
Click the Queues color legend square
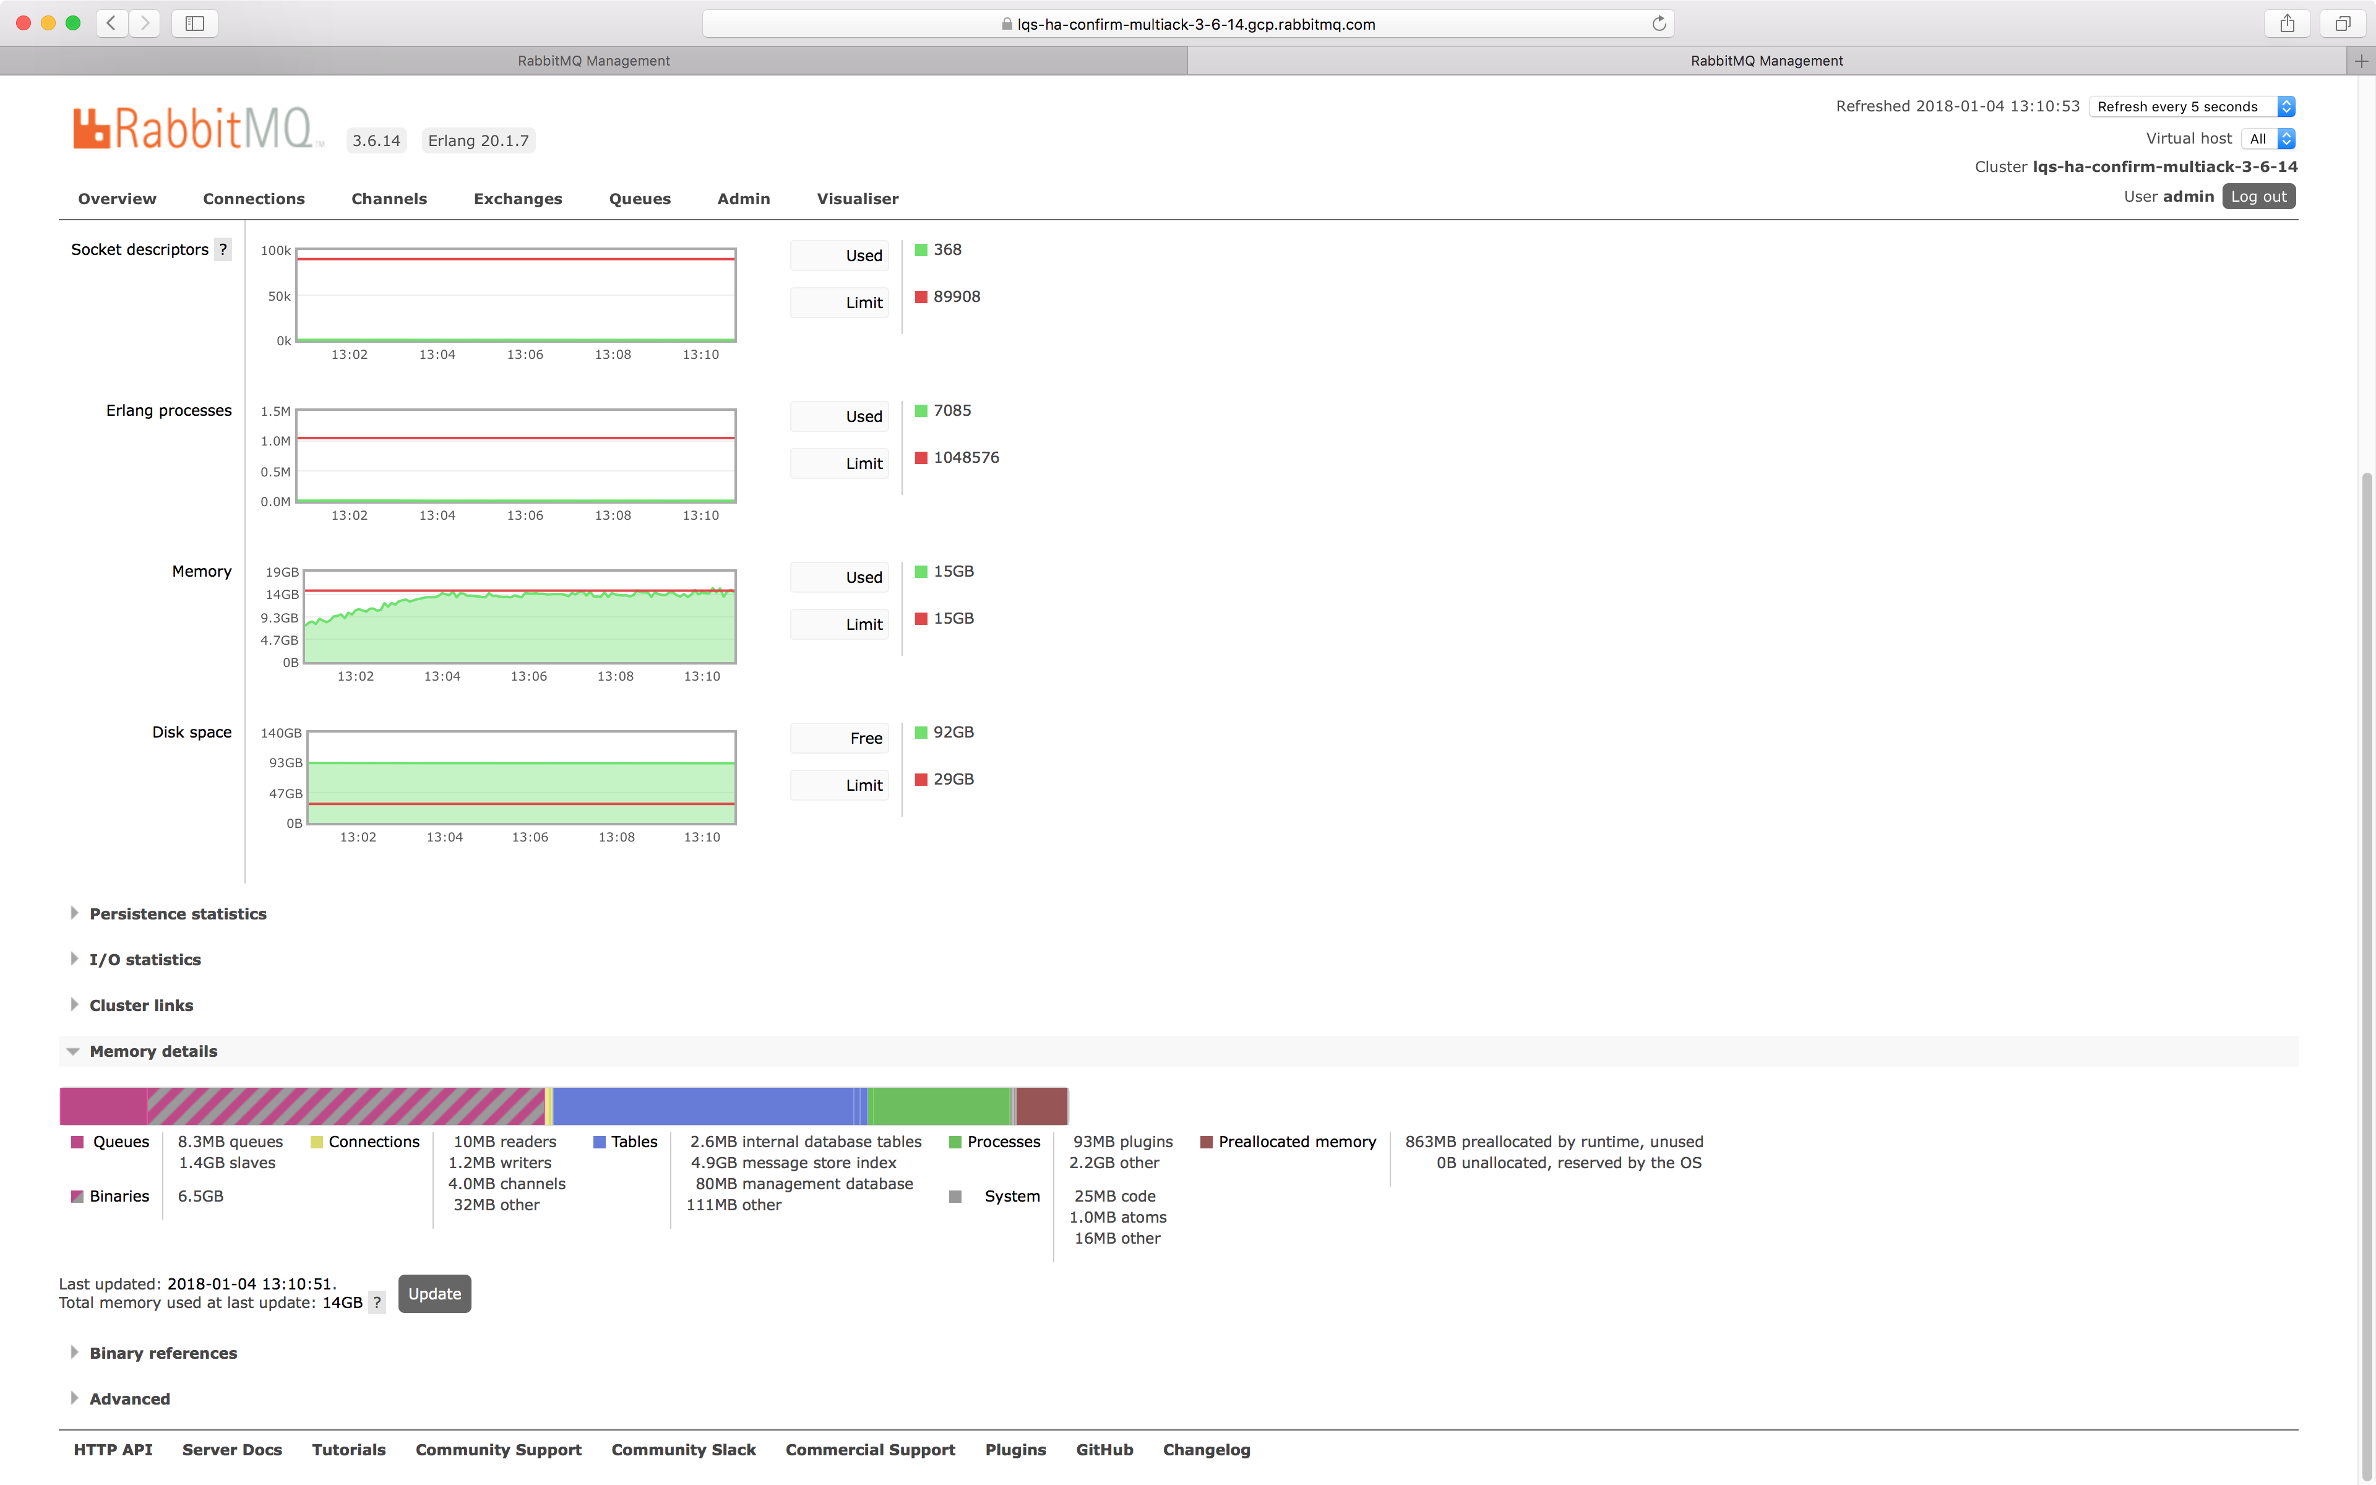(x=77, y=1141)
